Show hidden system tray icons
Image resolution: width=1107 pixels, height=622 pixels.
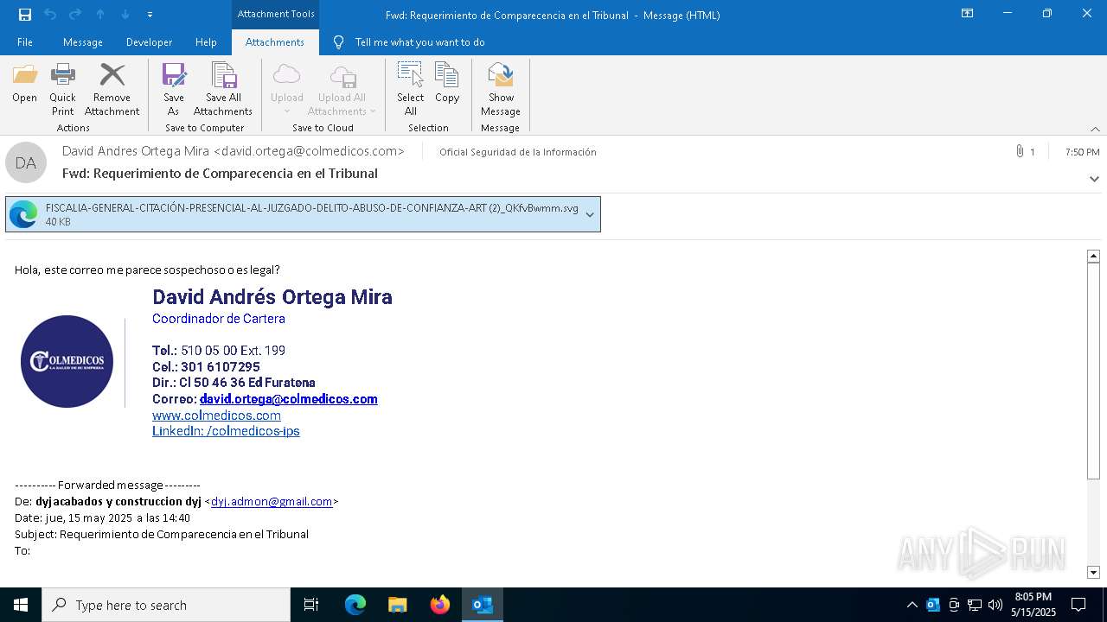(x=912, y=605)
